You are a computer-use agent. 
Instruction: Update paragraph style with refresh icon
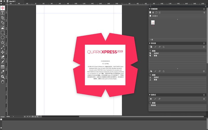tap(164, 47)
